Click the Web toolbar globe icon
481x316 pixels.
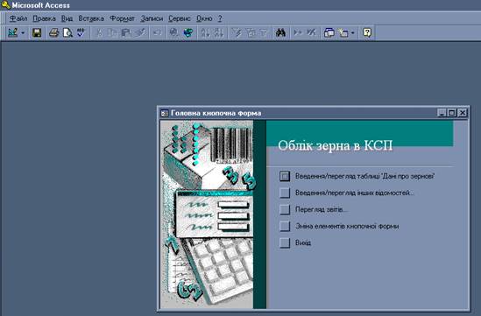coord(188,32)
